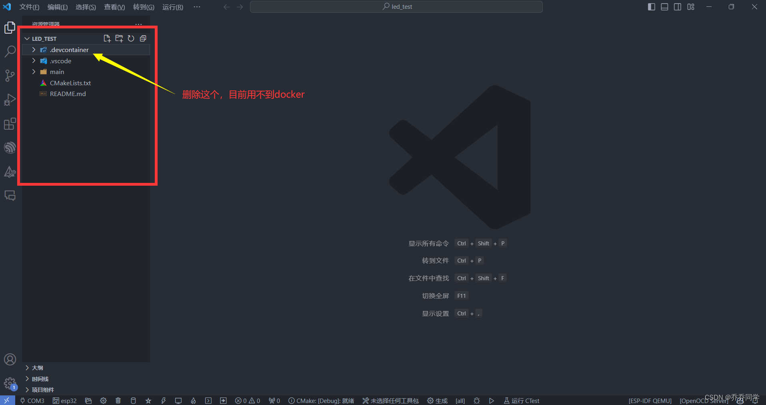The image size is (766, 405).
Task: Open the 文件(F) menu
Action: click(29, 7)
